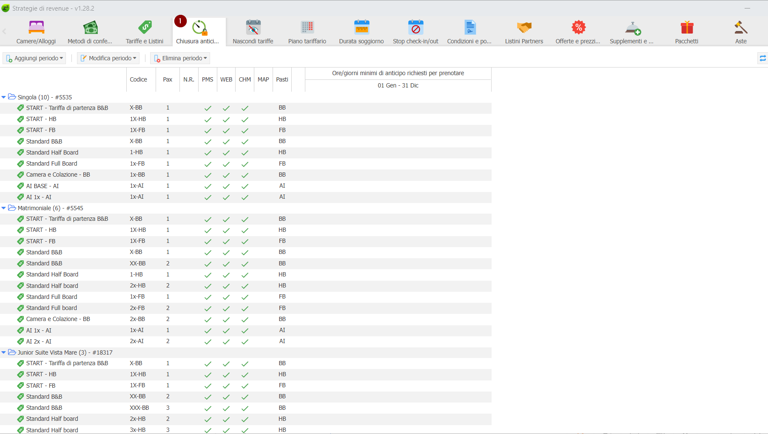Screen dimensions: 768x434
Task: Click tariff icon of Junior Suite START - FB
Action: [x=20, y=386]
